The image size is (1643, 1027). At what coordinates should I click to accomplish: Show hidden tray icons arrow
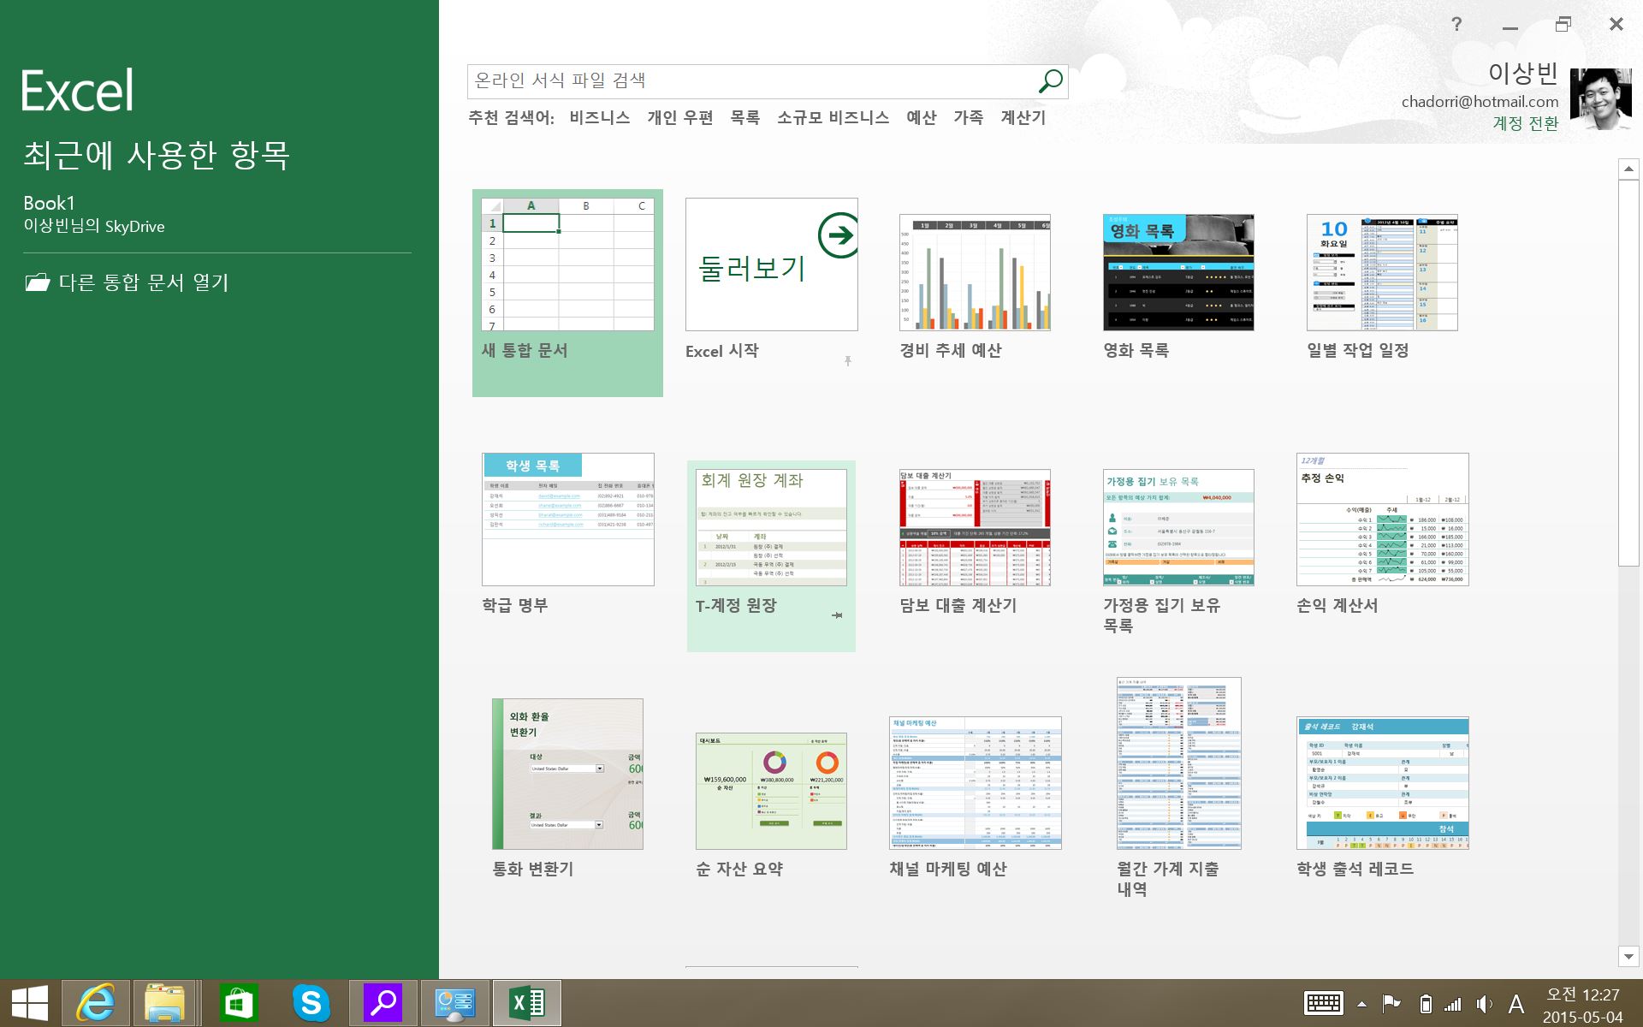click(1361, 1005)
